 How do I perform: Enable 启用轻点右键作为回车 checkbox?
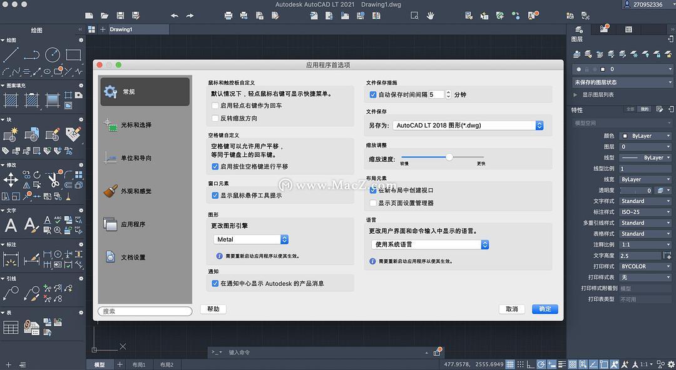(x=215, y=106)
